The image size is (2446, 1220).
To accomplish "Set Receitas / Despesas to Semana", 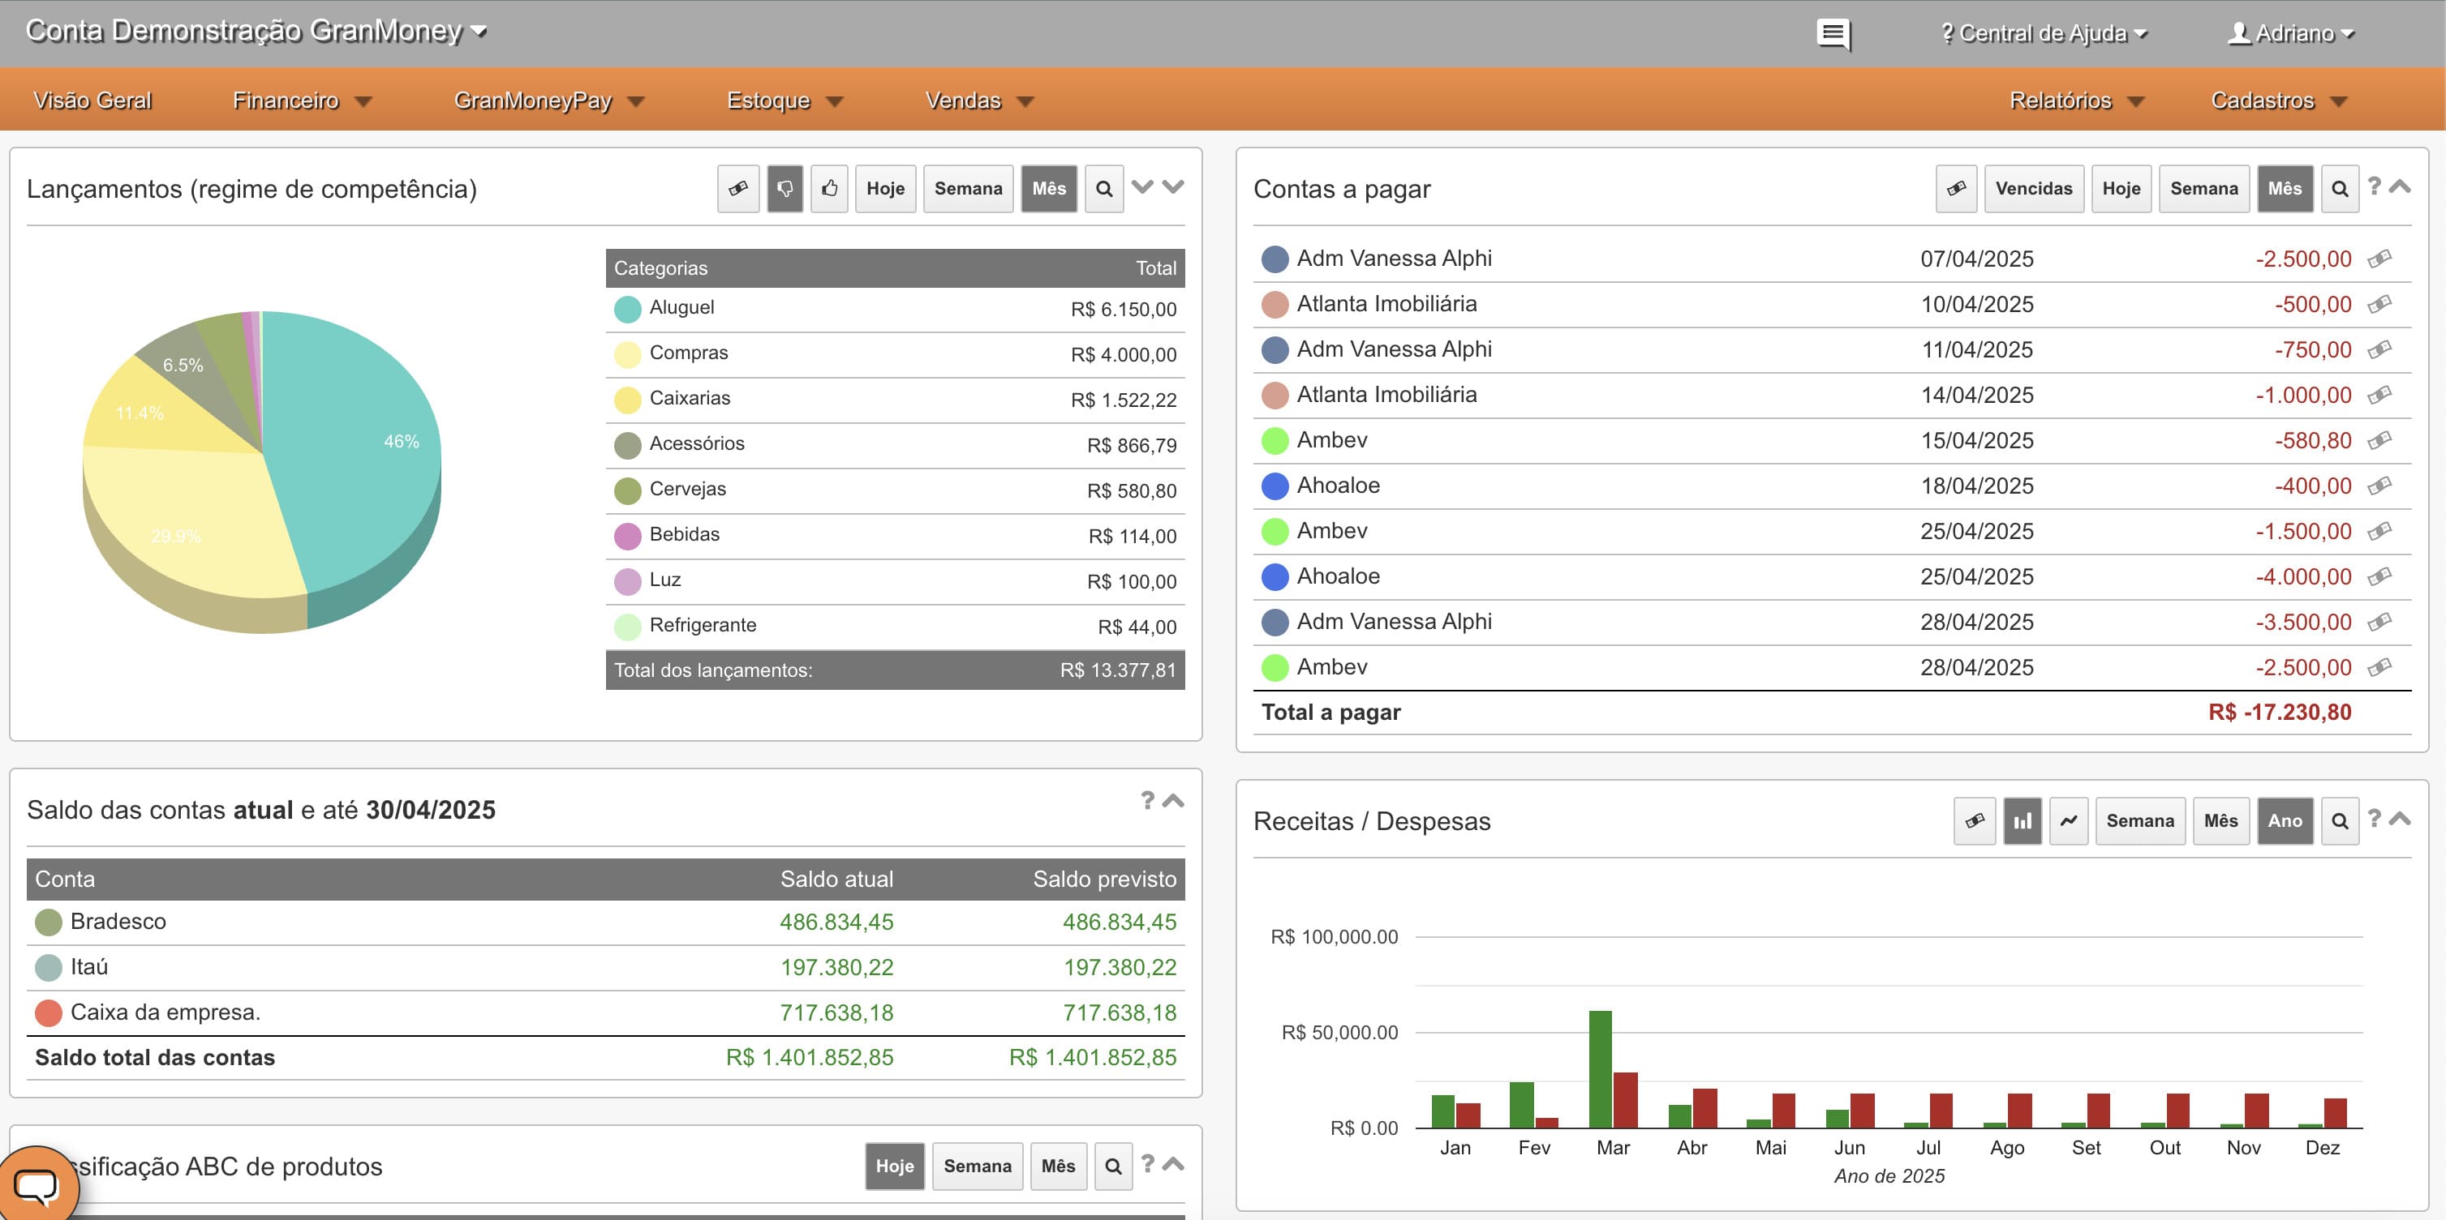I will click(x=2140, y=821).
